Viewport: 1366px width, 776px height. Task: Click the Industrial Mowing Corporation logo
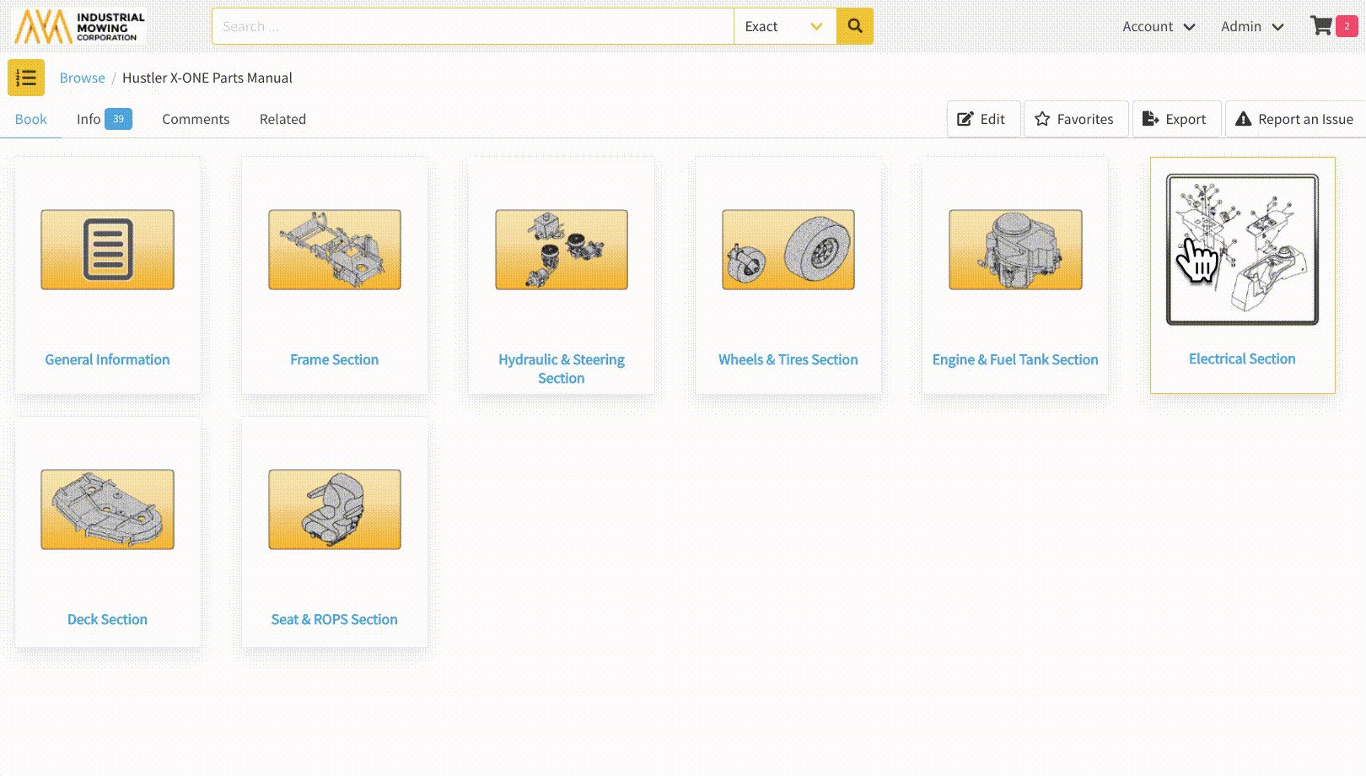click(80, 26)
